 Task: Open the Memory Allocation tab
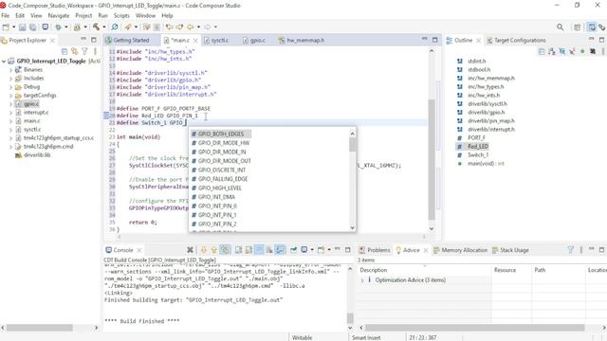point(460,250)
